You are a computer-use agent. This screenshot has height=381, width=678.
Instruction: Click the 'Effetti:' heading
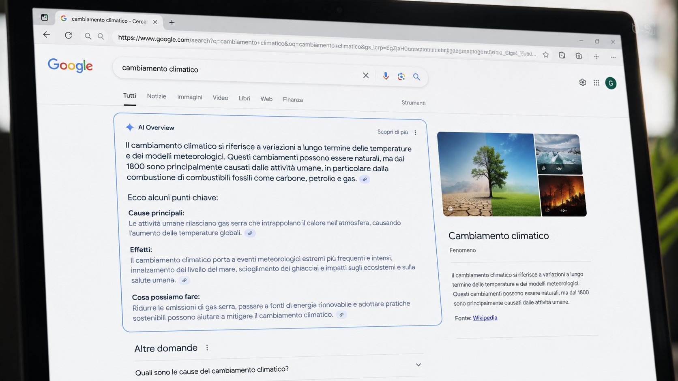141,250
